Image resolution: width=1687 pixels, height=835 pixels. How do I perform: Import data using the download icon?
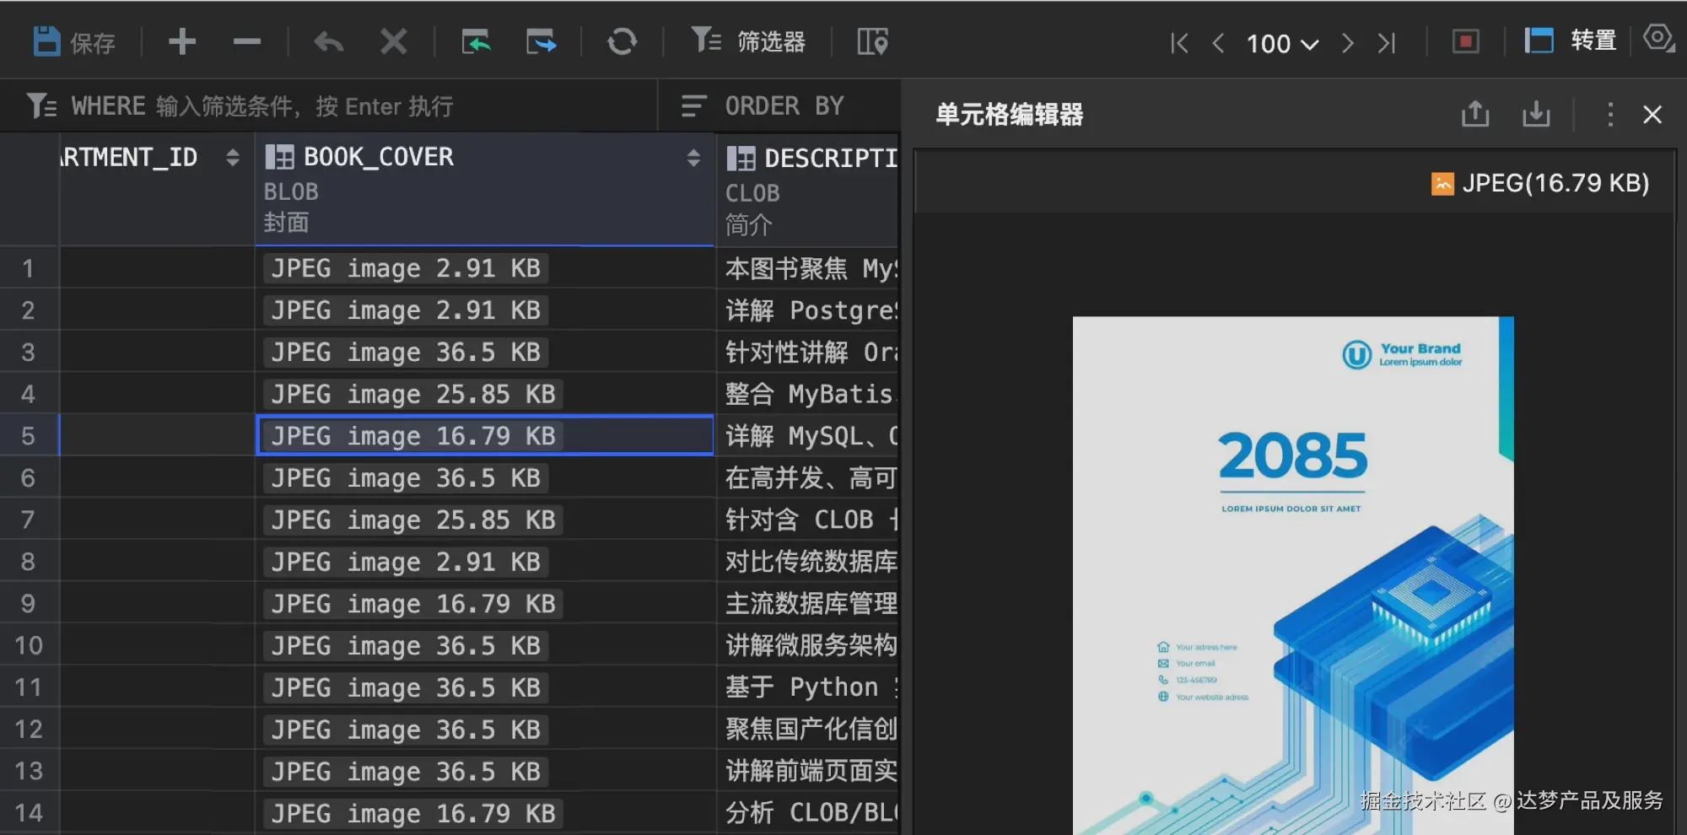point(1536,114)
